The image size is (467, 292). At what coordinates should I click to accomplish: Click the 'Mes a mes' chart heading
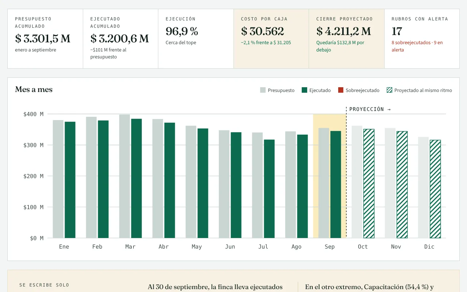[34, 89]
